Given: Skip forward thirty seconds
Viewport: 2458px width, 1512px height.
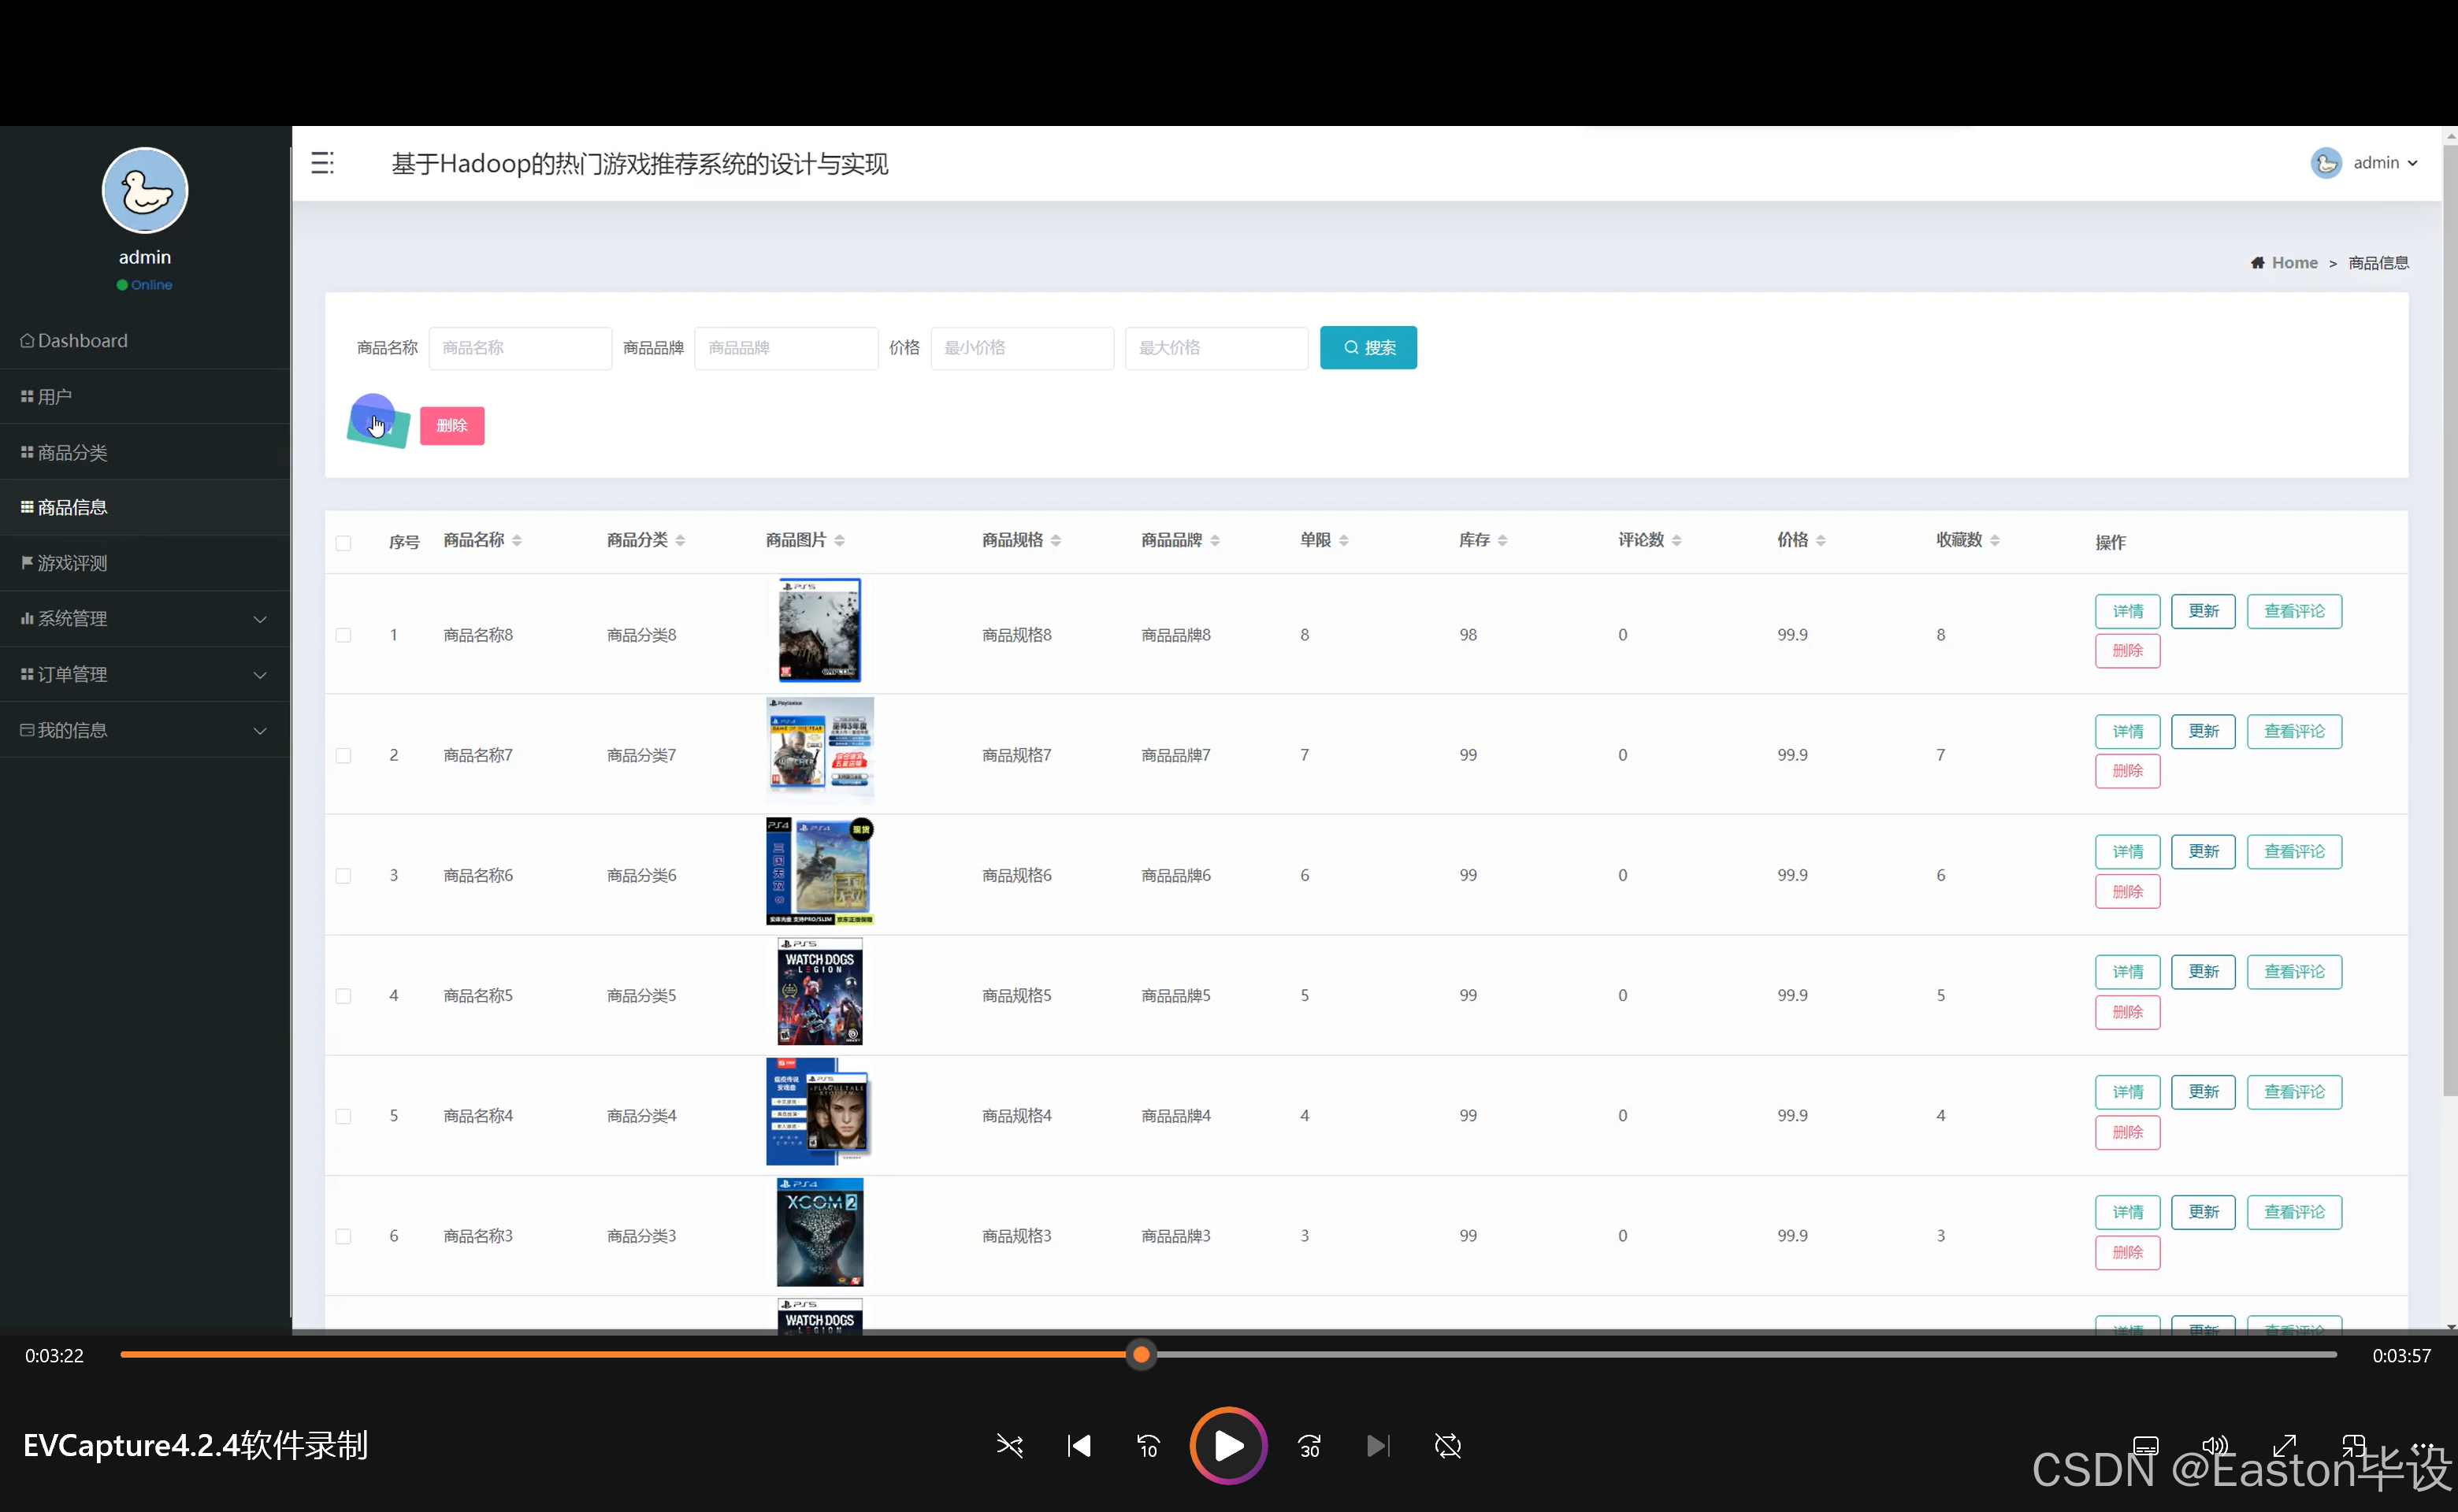Looking at the screenshot, I should [1309, 1446].
